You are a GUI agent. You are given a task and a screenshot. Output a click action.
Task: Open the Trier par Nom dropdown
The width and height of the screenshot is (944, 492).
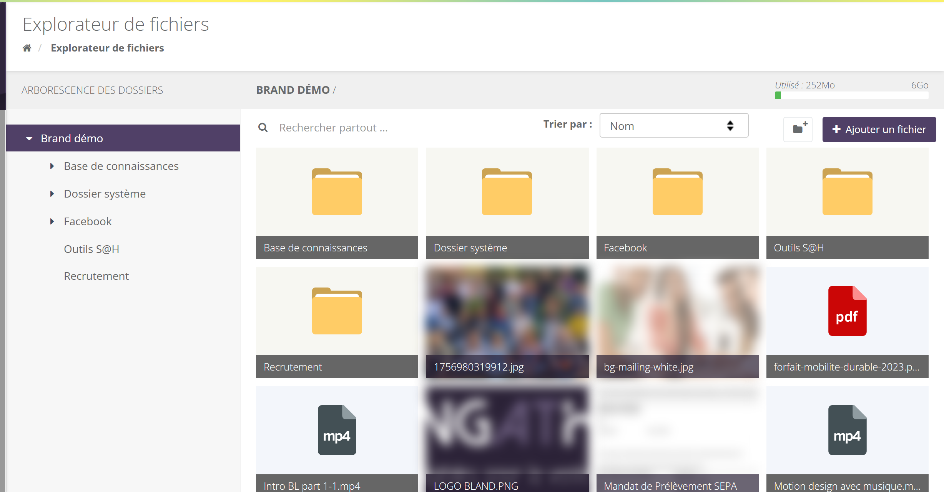pyautogui.click(x=674, y=126)
